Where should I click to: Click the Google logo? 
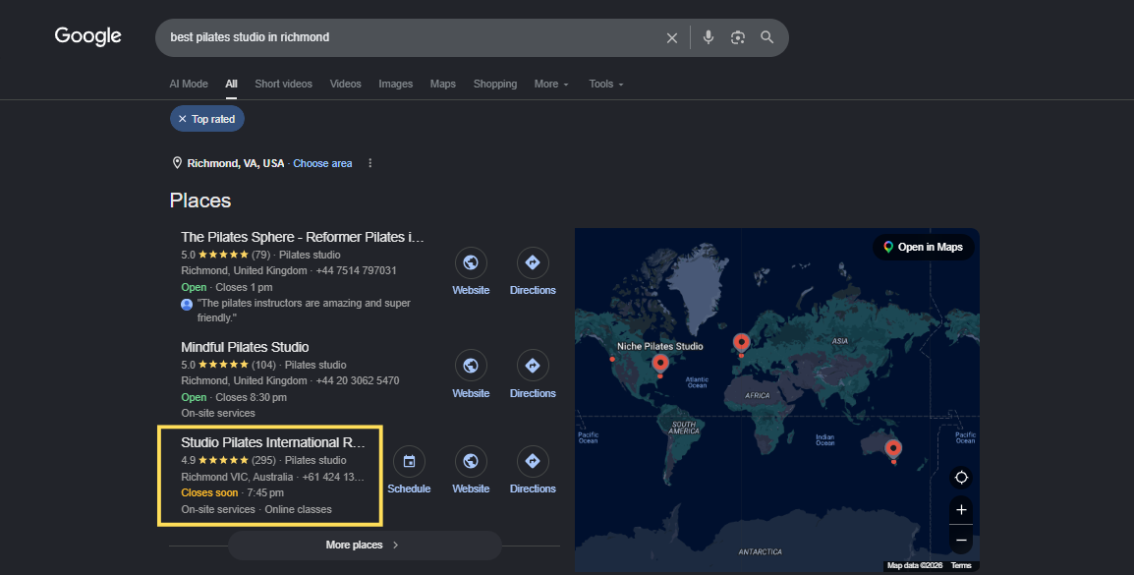tap(87, 36)
